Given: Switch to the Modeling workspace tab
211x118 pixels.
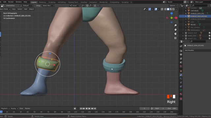Looking at the screenshot, I should [x=43, y=2].
